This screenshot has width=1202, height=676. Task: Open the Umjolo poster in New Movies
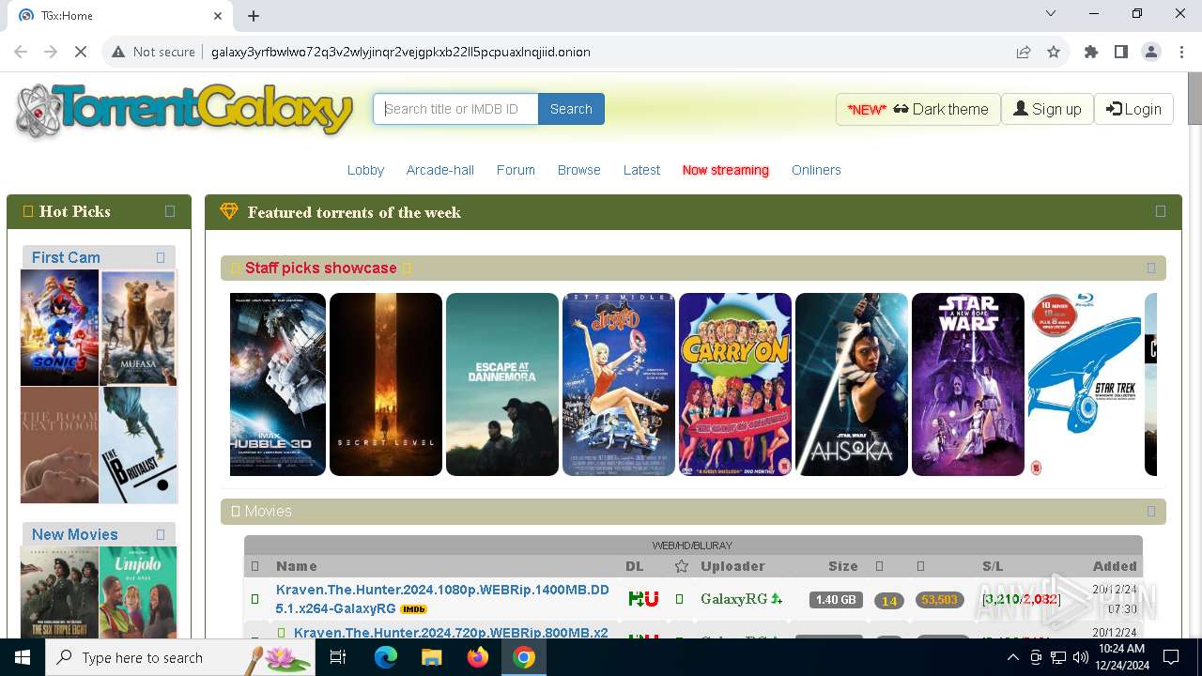139,592
